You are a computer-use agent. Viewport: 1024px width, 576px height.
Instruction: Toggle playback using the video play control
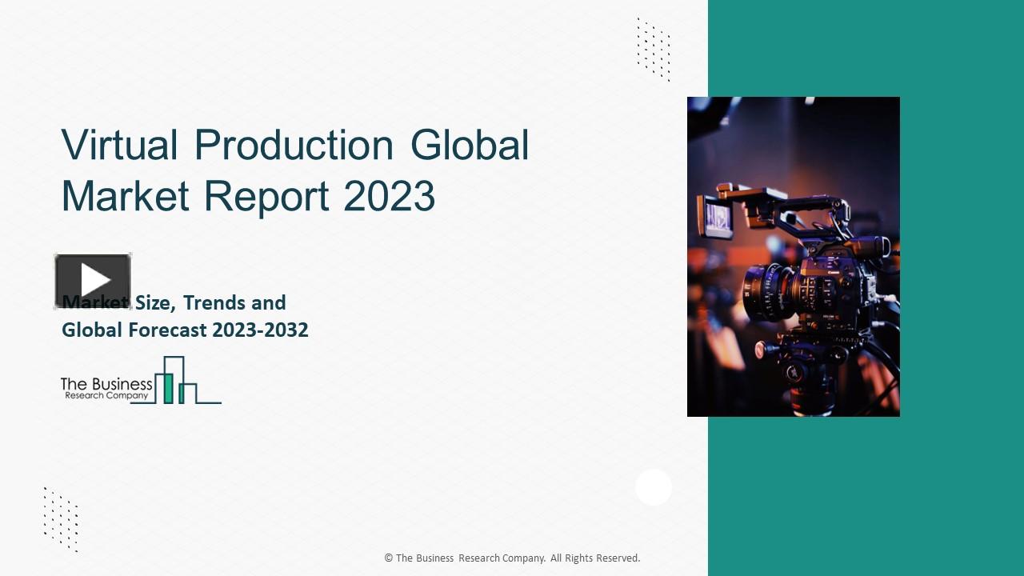tap(93, 280)
